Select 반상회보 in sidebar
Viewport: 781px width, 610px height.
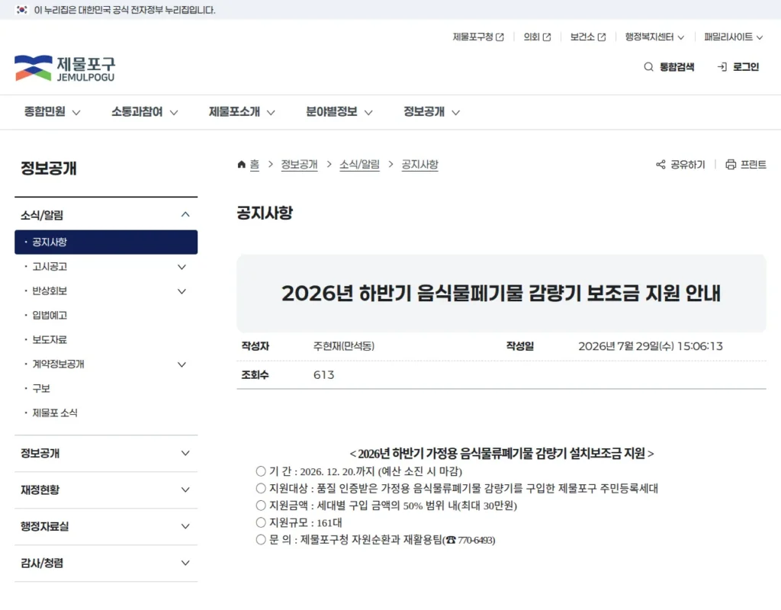click(50, 291)
